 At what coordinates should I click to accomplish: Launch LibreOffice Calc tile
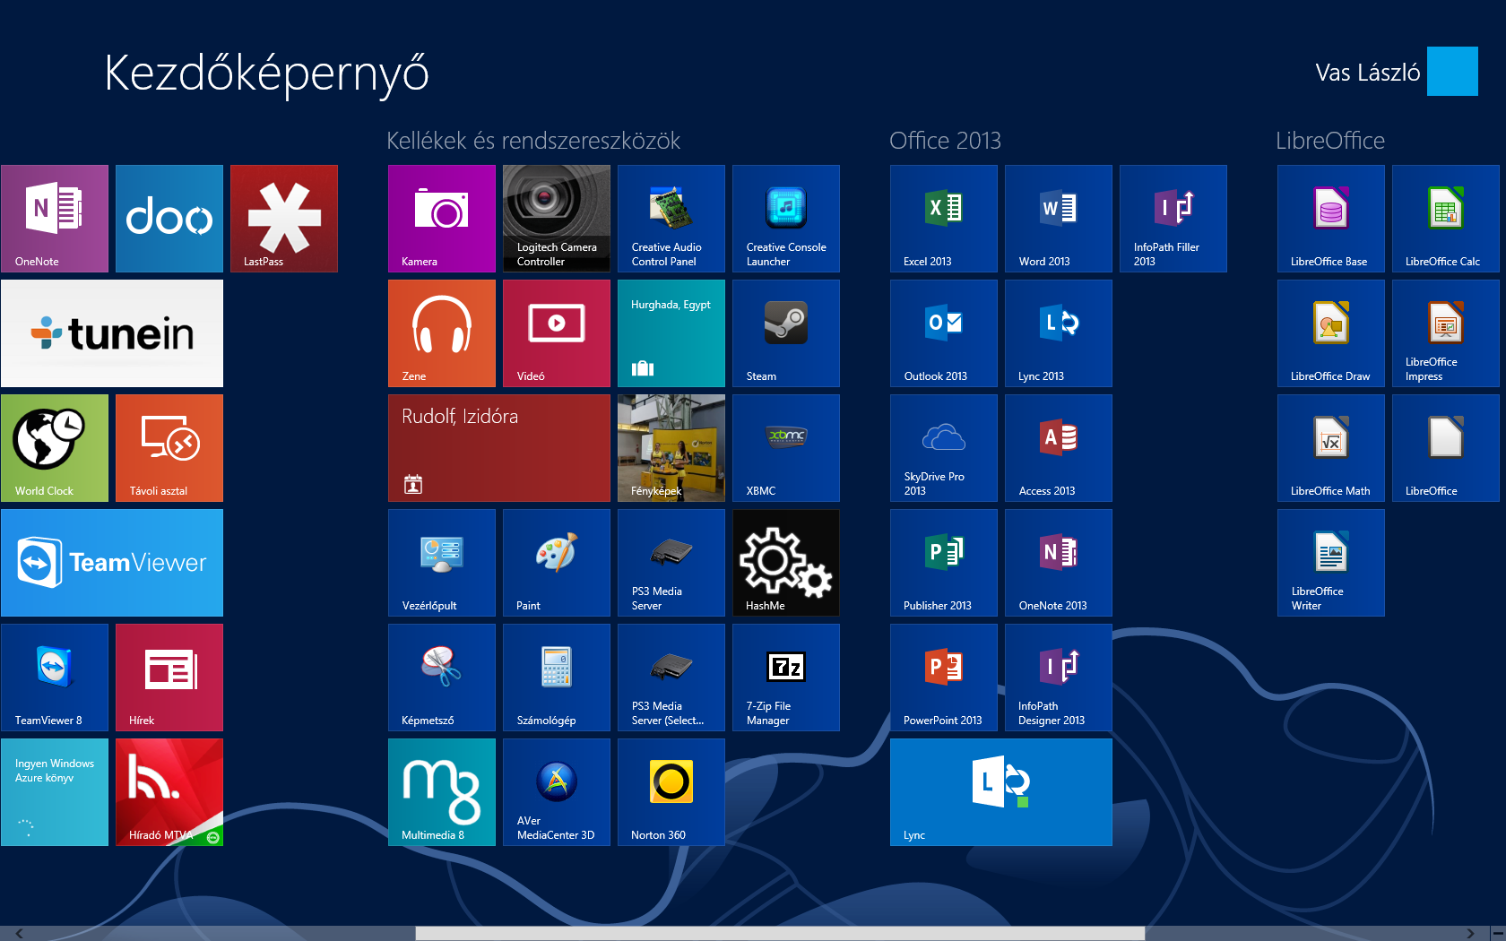(x=1446, y=219)
